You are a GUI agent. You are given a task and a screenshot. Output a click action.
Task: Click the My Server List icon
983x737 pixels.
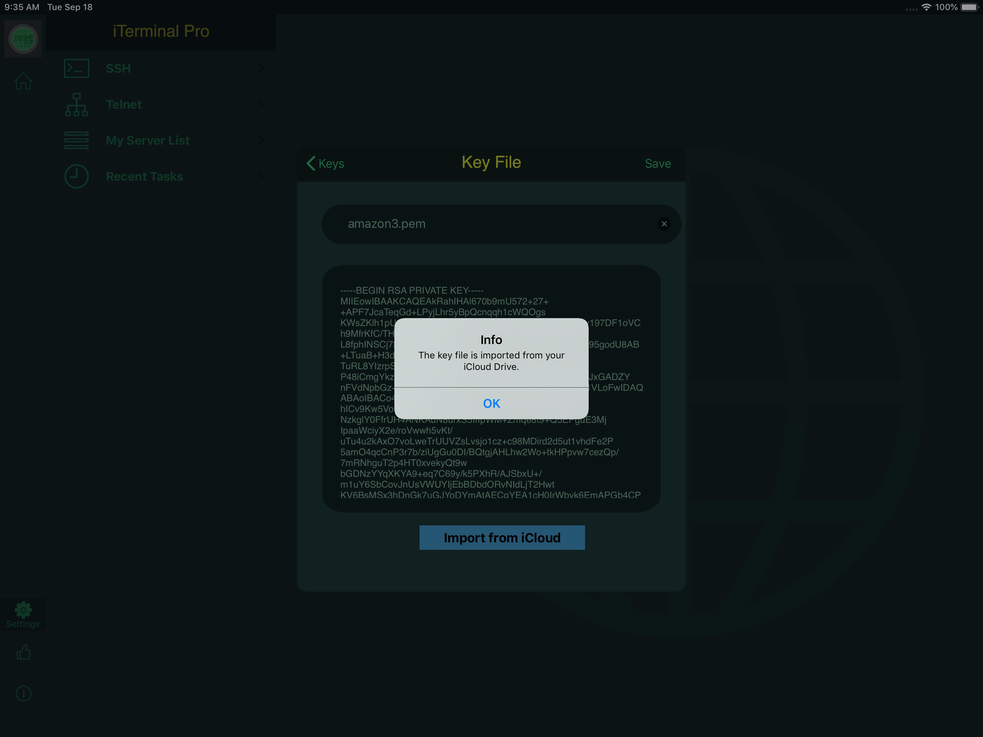(x=76, y=140)
